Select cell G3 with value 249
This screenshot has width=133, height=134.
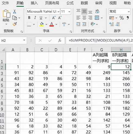[x=102, y=73]
